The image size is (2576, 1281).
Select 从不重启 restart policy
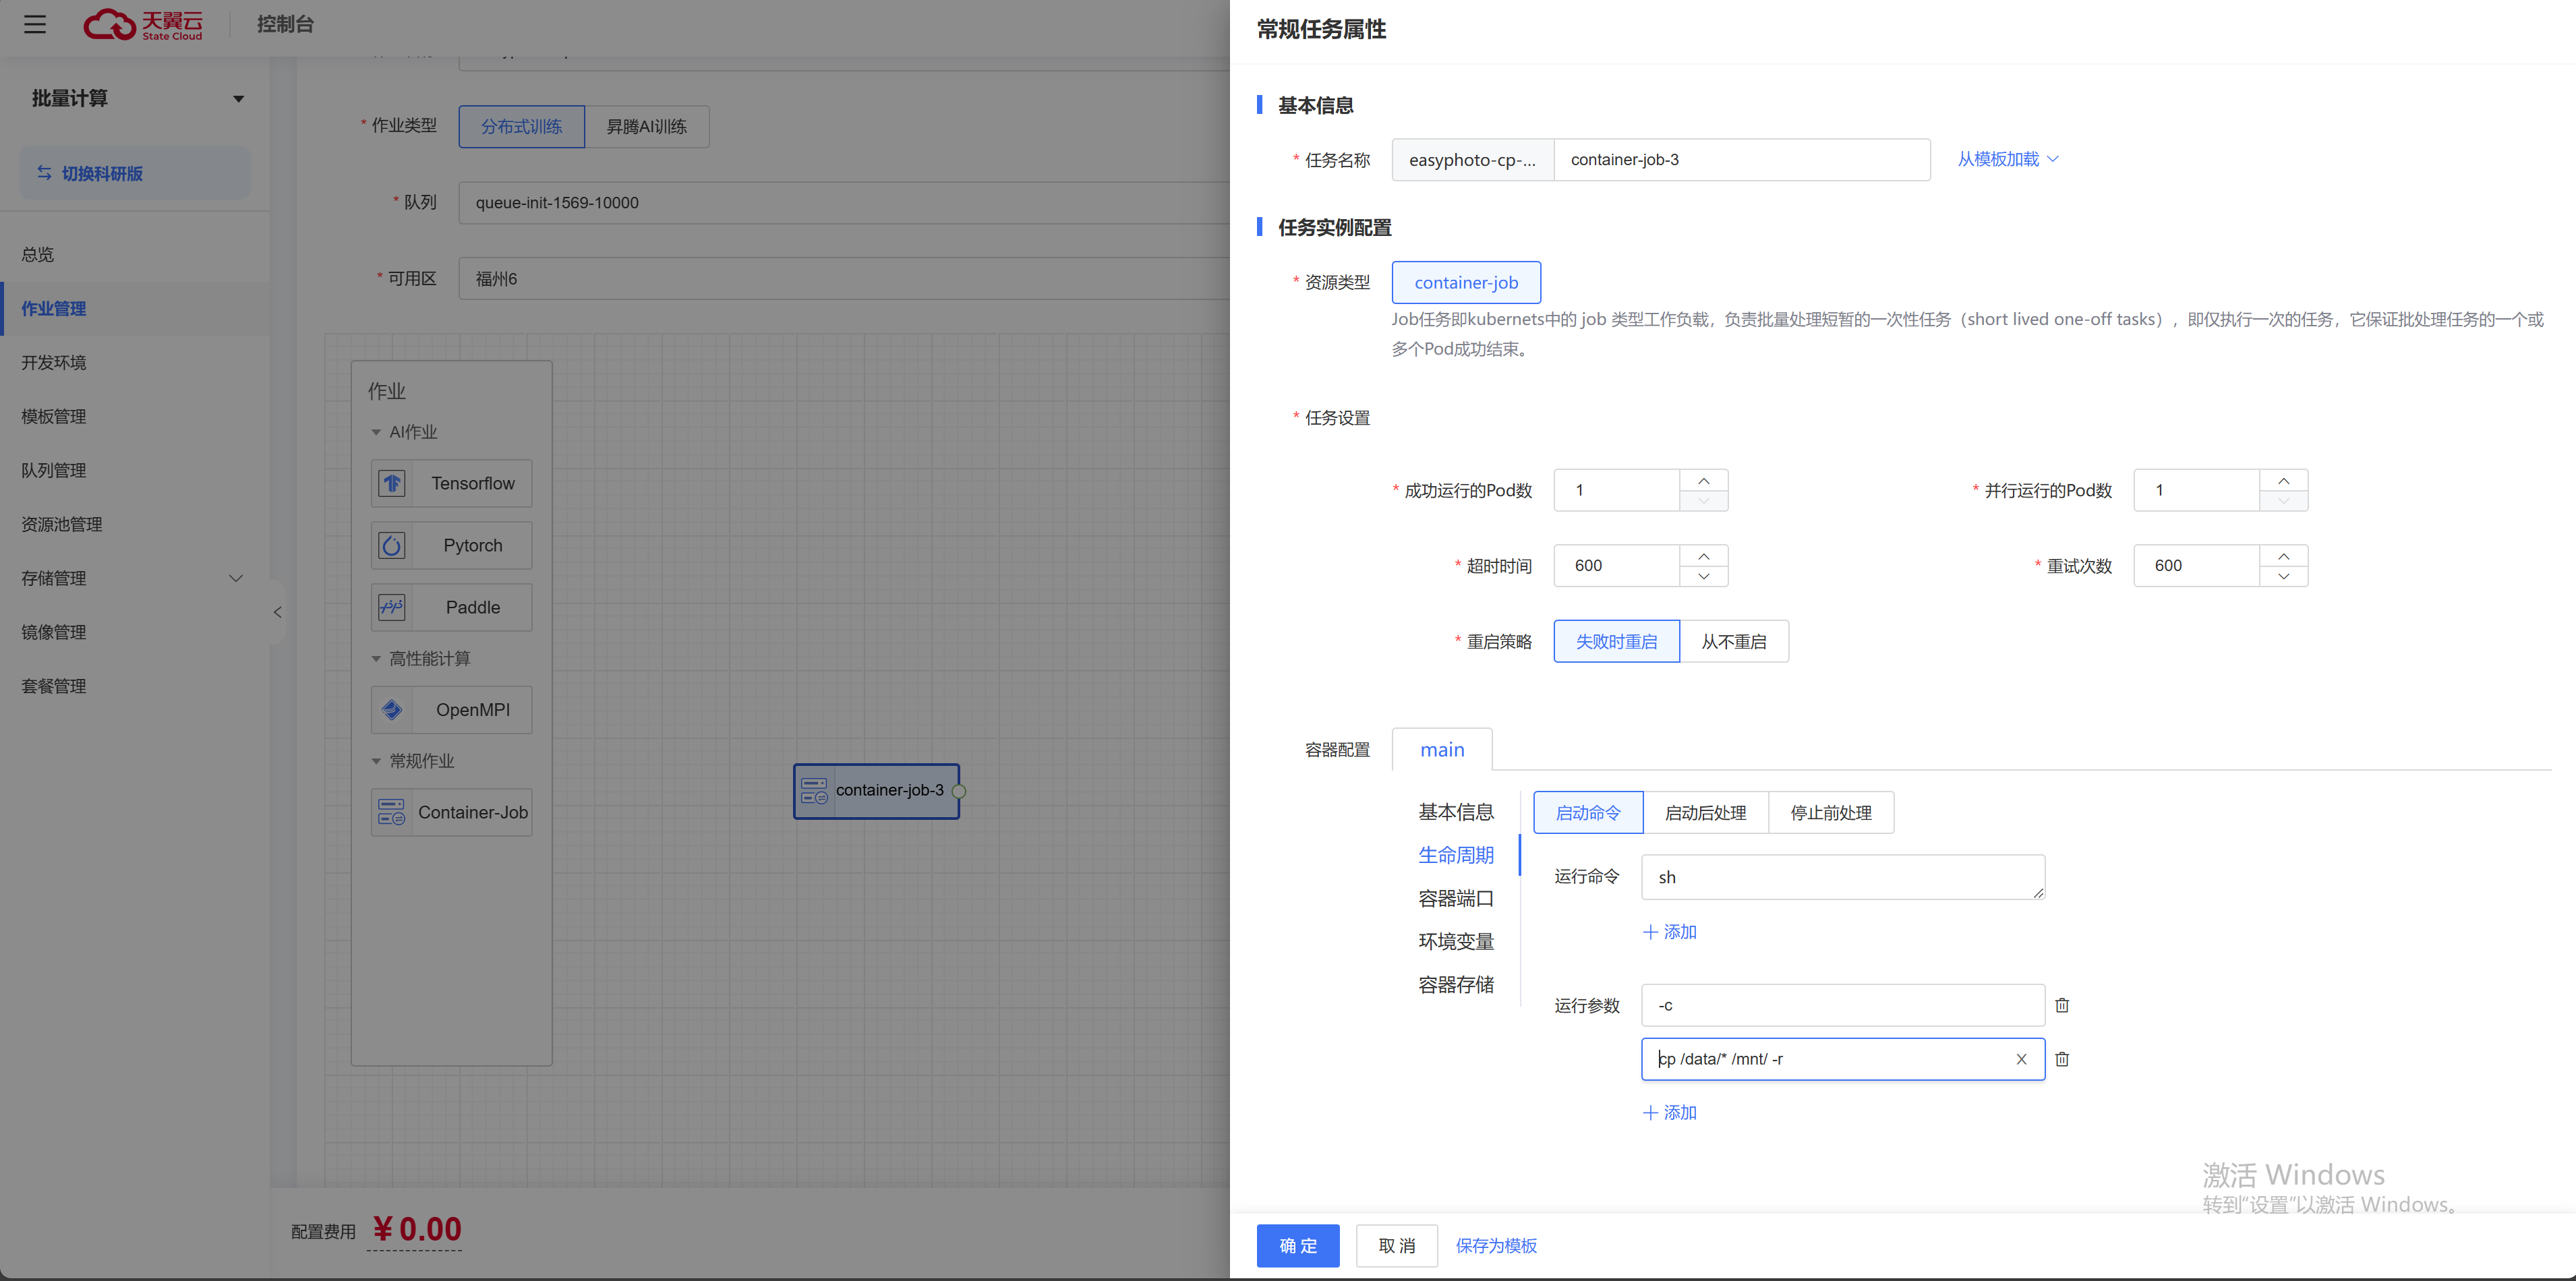coord(1734,642)
